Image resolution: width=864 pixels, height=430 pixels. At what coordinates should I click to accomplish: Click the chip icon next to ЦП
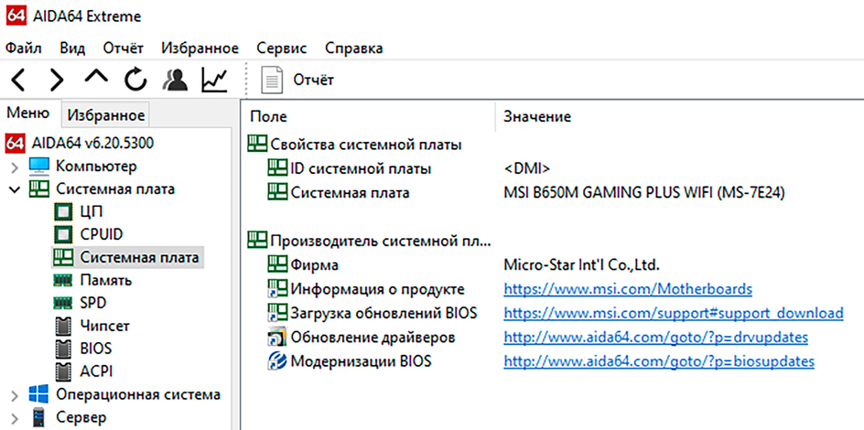(x=63, y=212)
